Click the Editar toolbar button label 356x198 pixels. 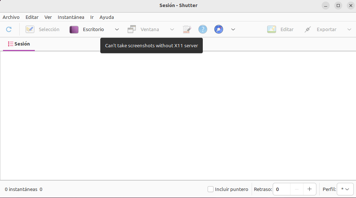[287, 30]
